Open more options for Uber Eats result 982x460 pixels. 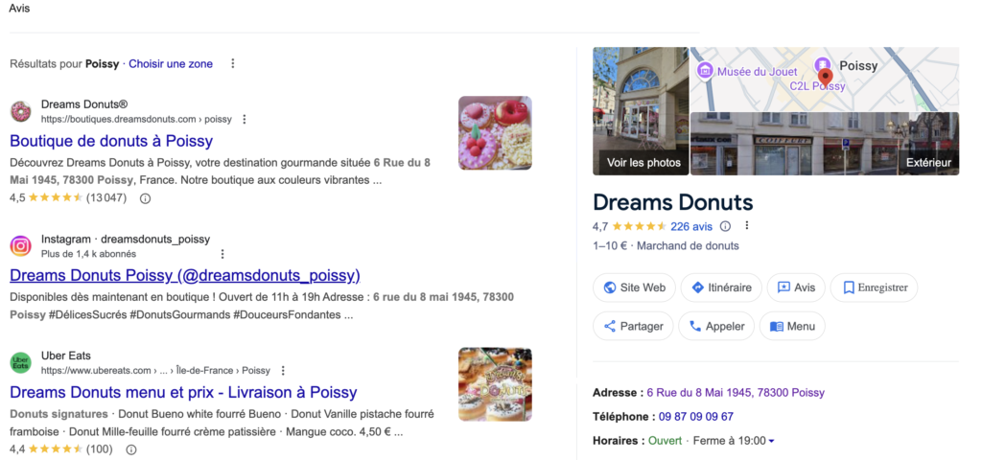pyautogui.click(x=283, y=370)
